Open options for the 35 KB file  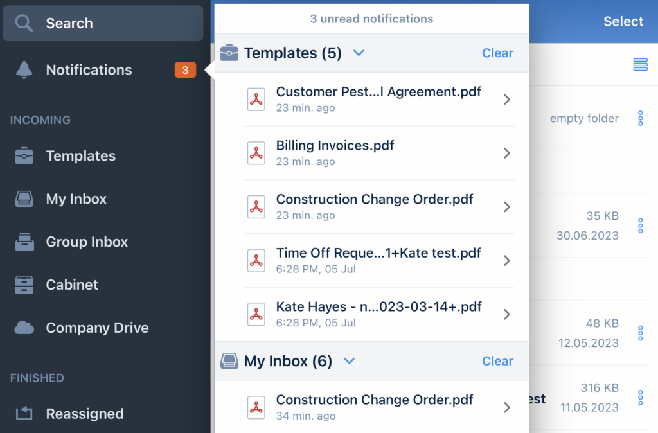coord(640,225)
